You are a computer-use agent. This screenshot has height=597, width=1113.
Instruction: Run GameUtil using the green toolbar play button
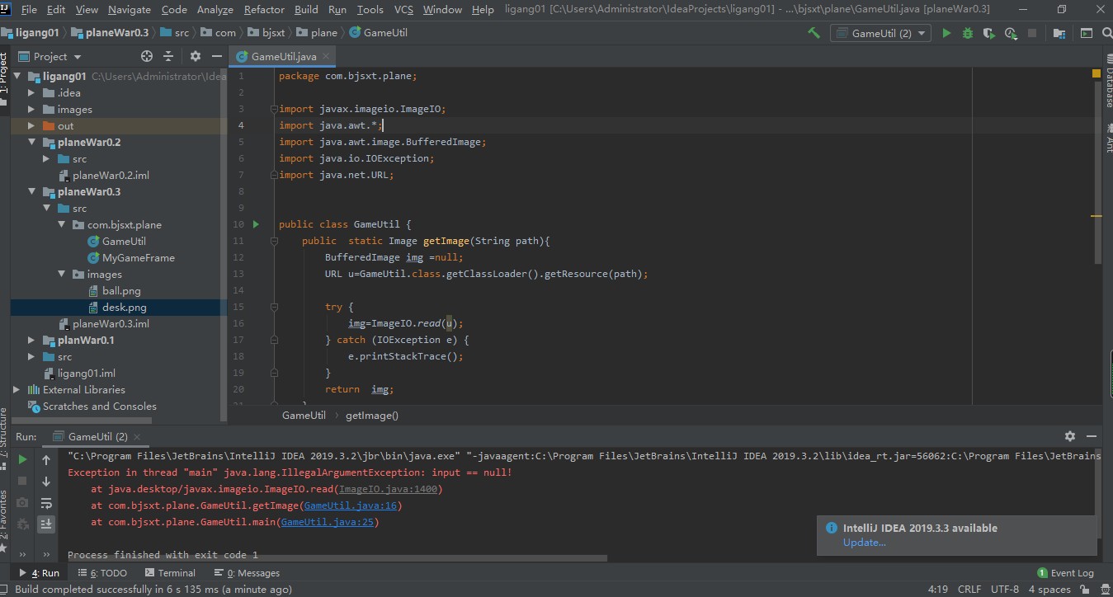(x=946, y=33)
